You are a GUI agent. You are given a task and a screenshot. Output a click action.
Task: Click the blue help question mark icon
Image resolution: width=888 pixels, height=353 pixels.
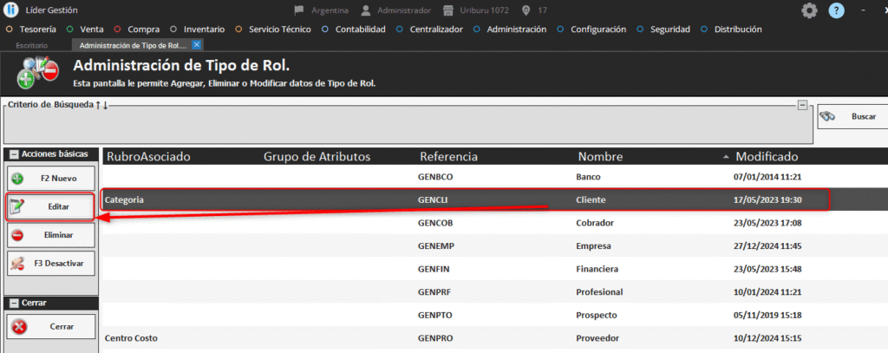[836, 10]
